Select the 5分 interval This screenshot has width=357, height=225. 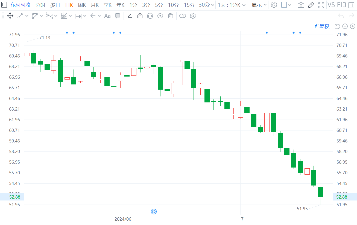159,5
